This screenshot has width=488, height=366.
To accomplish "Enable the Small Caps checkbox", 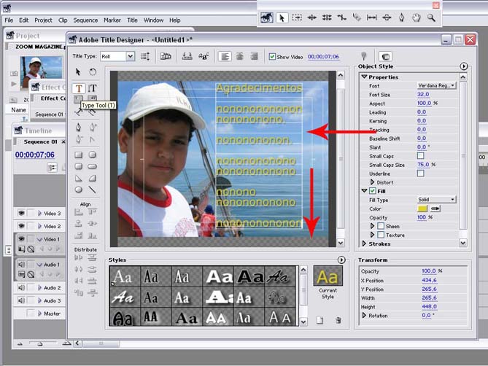I will 420,155.
